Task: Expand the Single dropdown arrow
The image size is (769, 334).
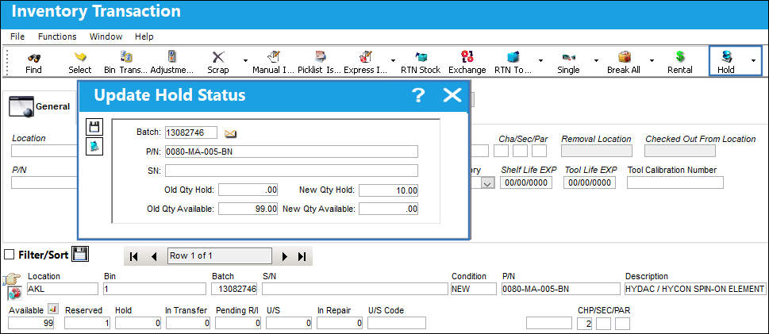Action: 596,61
